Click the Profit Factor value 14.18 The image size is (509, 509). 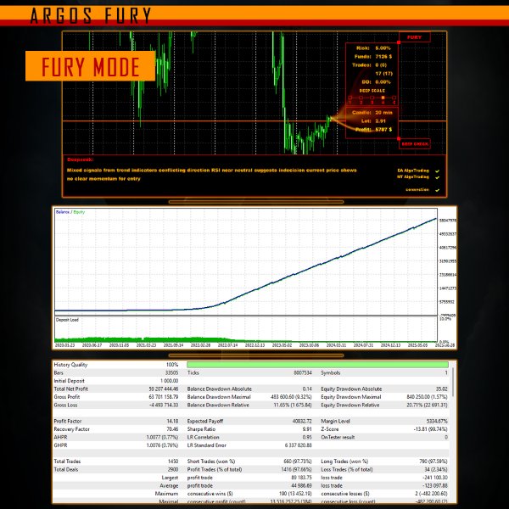click(172, 421)
